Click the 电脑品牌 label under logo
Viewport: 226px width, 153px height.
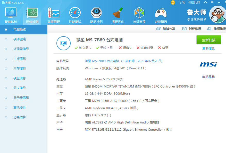208,77
